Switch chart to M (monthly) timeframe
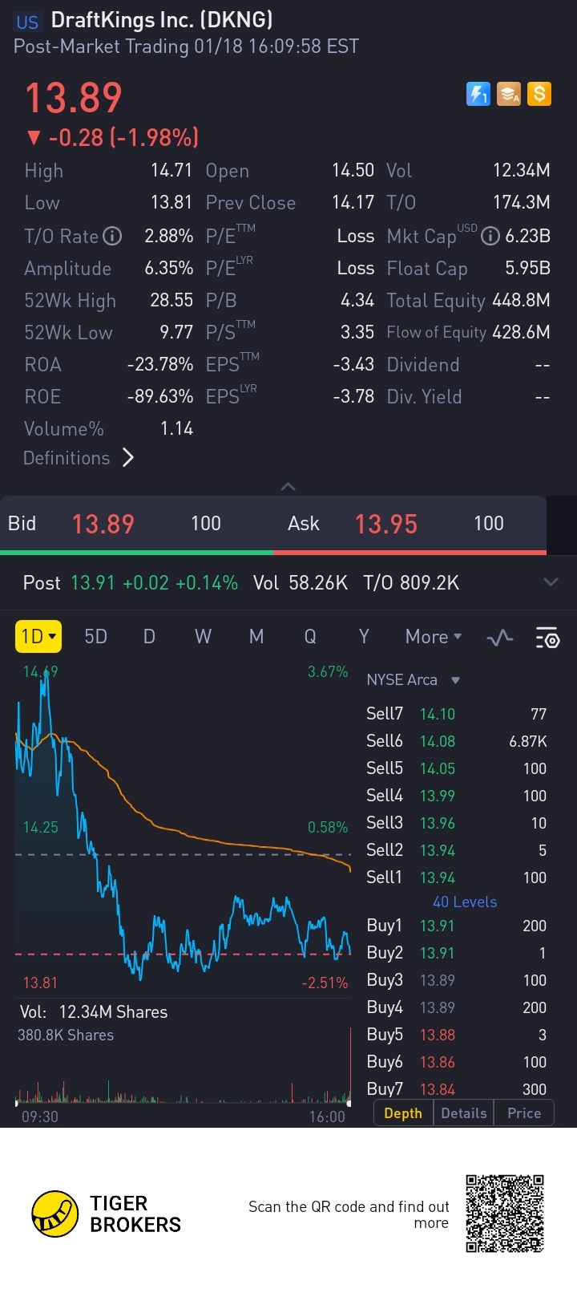Viewport: 577px width, 1301px height. 256,637
